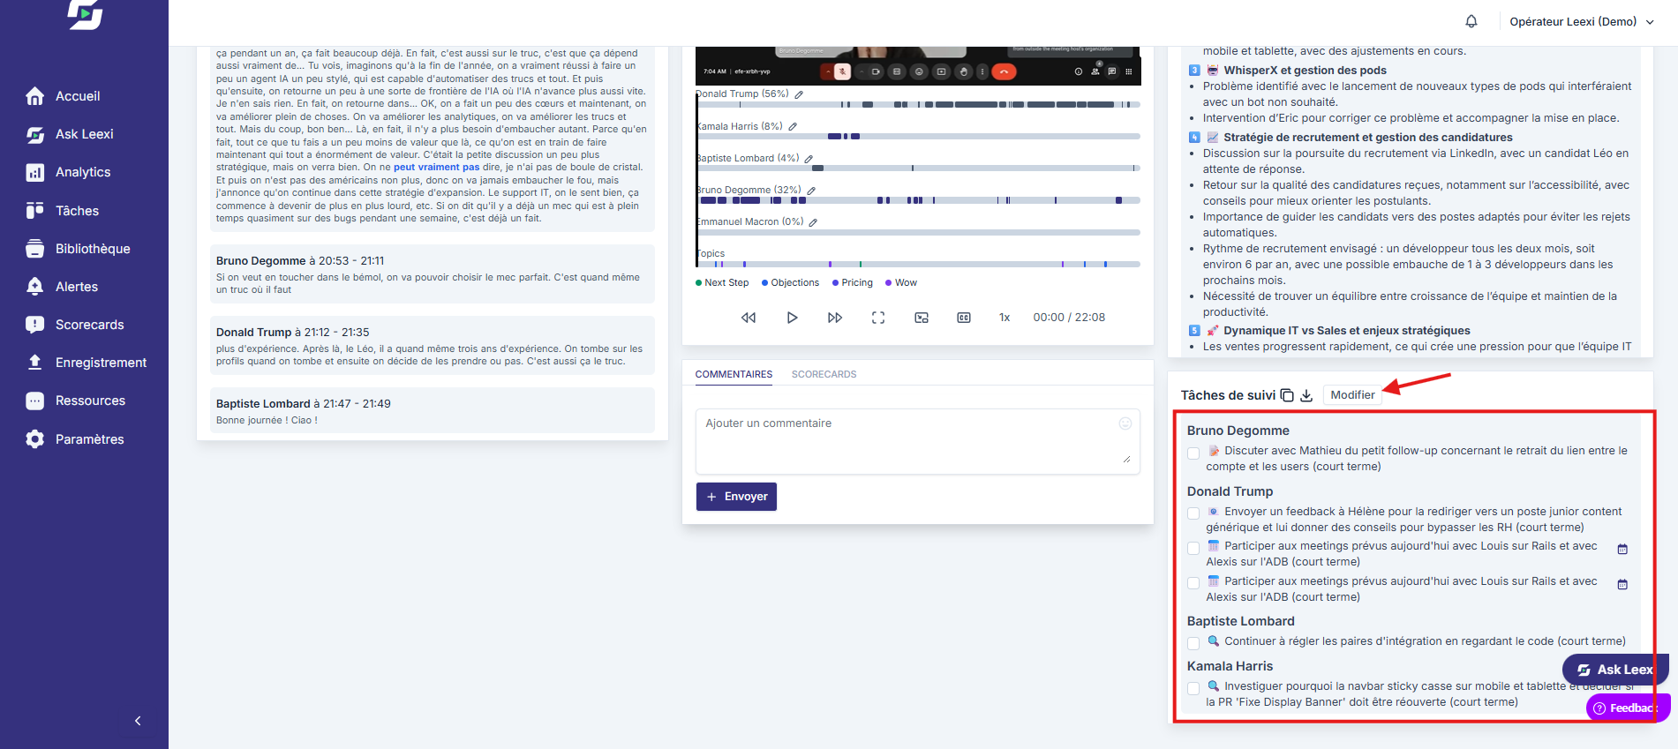Open emoji picker in the comment box
The image size is (1678, 749).
coord(1125,423)
